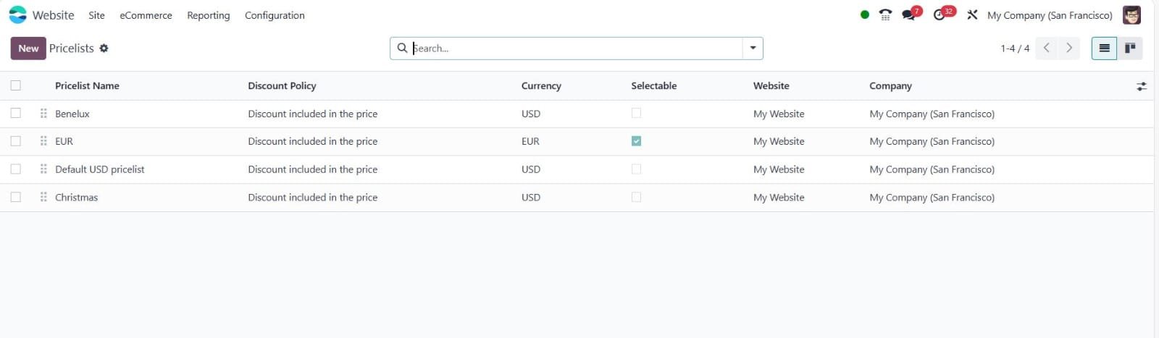Click the Website app name
1159x338 pixels.
tap(53, 15)
